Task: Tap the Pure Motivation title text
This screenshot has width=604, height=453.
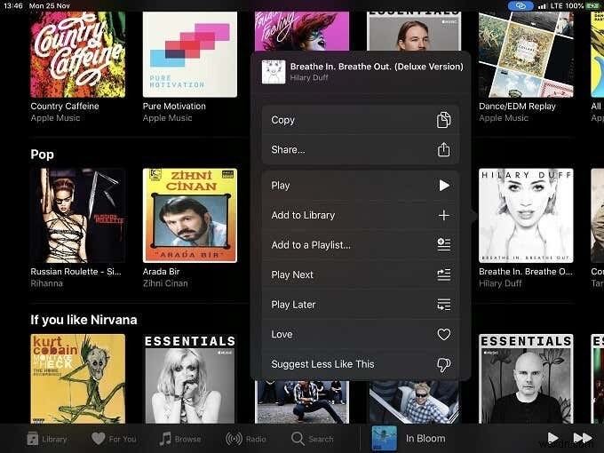Action: point(174,106)
